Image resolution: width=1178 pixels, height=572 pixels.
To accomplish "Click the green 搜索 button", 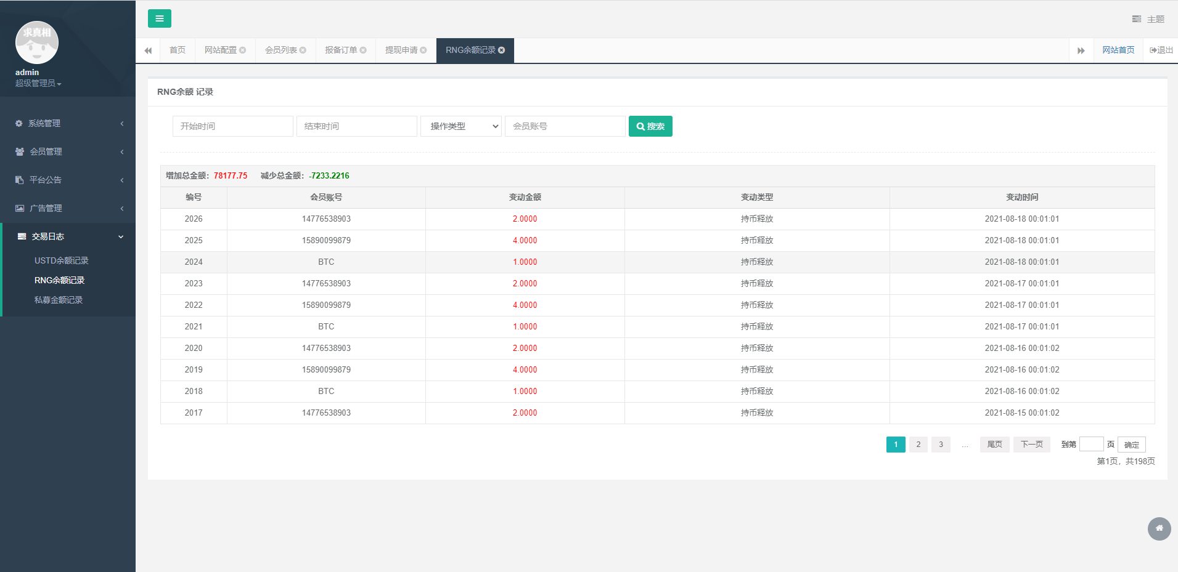I will click(650, 126).
